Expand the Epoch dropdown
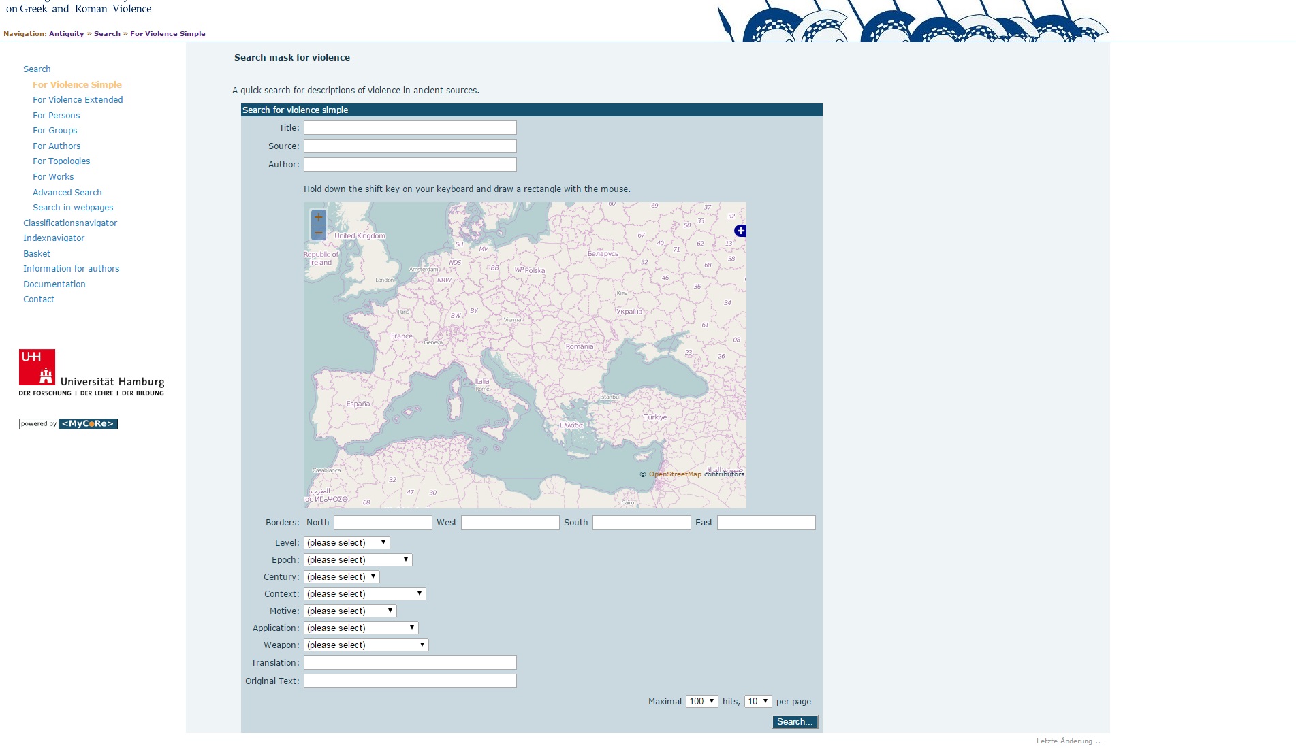This screenshot has height=748, width=1296. coord(358,560)
